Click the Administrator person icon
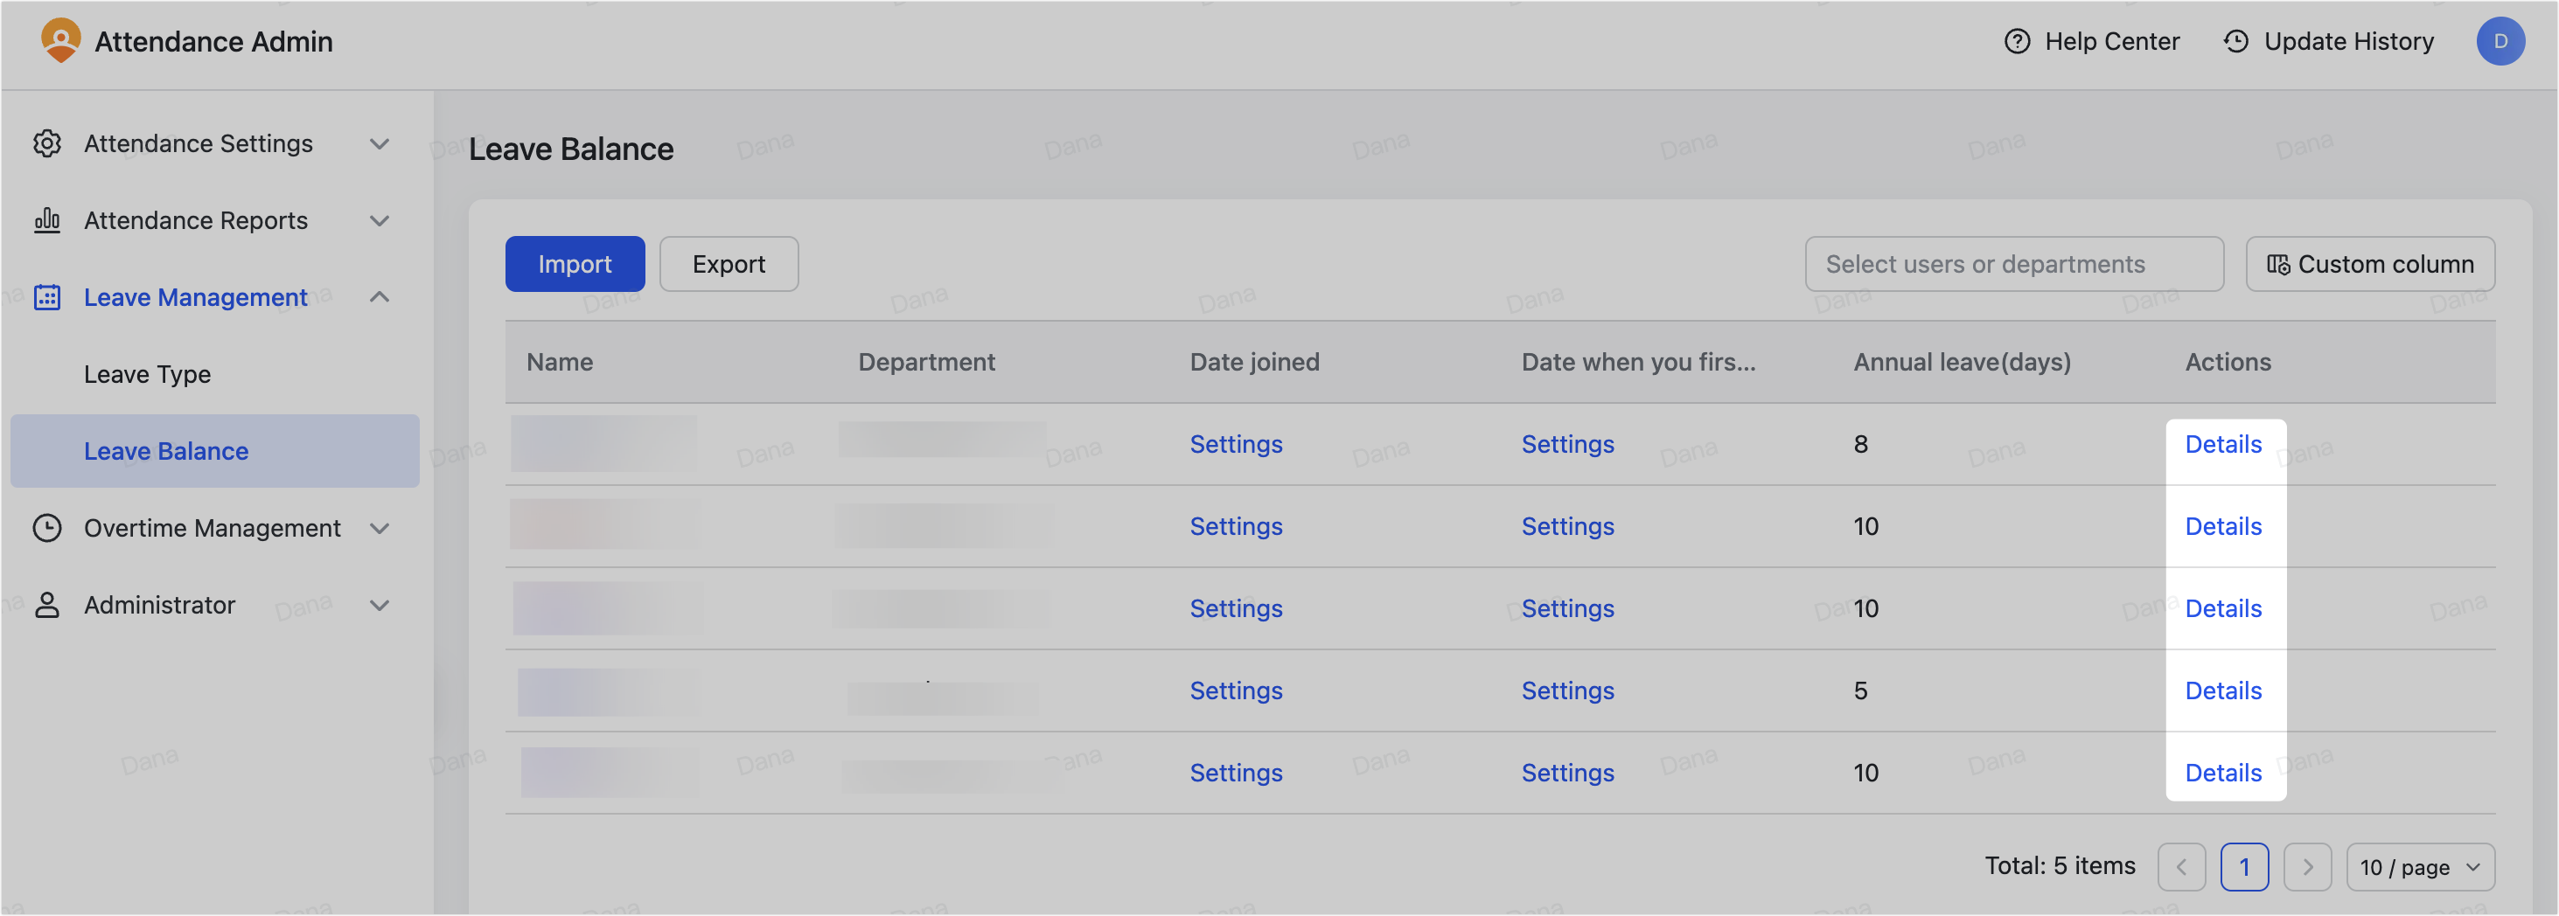Screen dimensions: 2559x916 coord(48,604)
